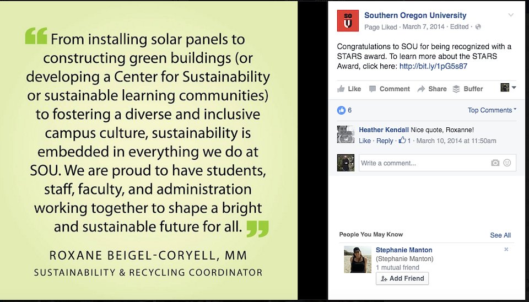Click the Buffer stacked layers icon

(456, 89)
